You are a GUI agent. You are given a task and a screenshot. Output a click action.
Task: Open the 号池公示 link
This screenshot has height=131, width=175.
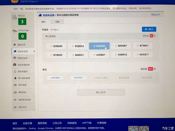(x=155, y=15)
